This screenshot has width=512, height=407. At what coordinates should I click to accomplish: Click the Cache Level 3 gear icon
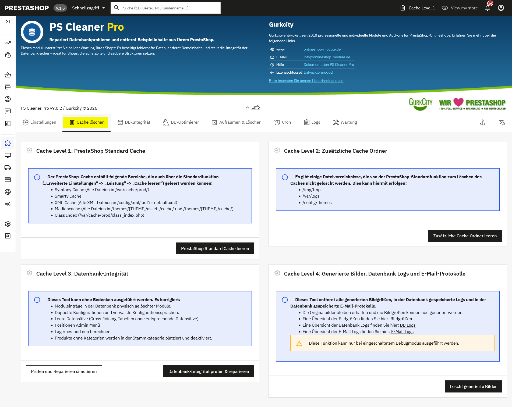[30, 273]
